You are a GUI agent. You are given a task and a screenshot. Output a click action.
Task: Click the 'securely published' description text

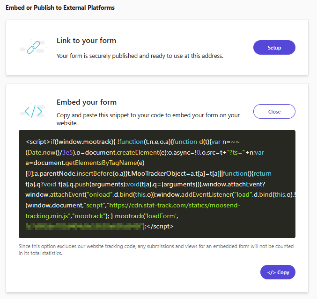click(140, 56)
